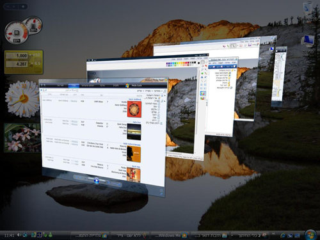Image resolution: width=320 pixels, height=240 pixels.
Task: Collapse the local folders node in Mail tree
Action: [x=235, y=70]
